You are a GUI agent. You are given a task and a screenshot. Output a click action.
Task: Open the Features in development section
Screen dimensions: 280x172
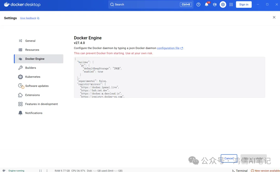[x=39, y=104]
